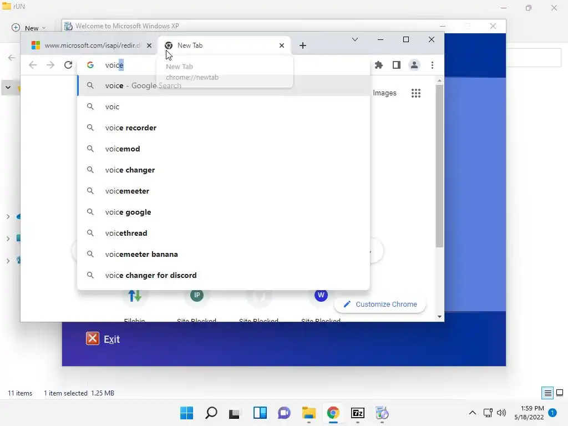Show hidden system tray icons
The height and width of the screenshot is (426, 568).
tap(473, 413)
